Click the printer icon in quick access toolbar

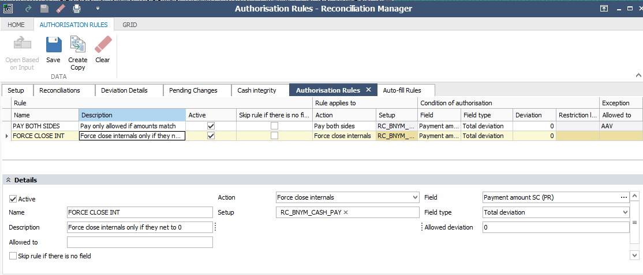click(x=77, y=8)
